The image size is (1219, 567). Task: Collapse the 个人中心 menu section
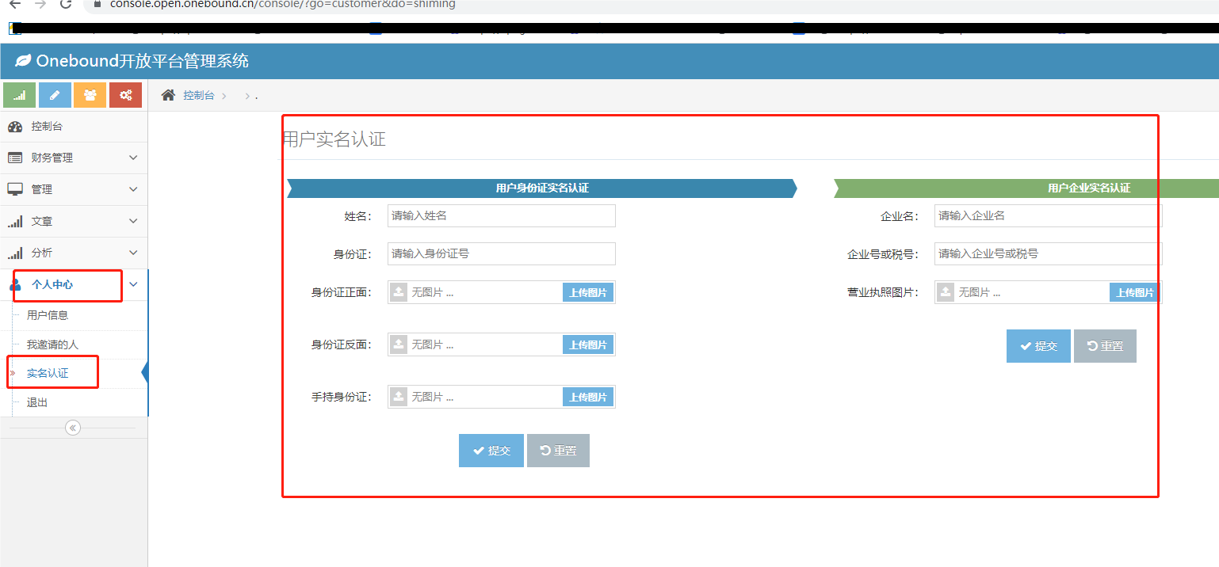click(x=73, y=284)
